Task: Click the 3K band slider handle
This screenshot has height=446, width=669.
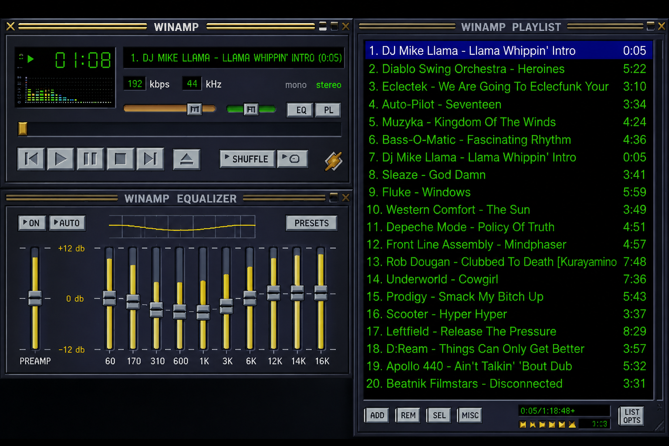Action: click(x=226, y=306)
